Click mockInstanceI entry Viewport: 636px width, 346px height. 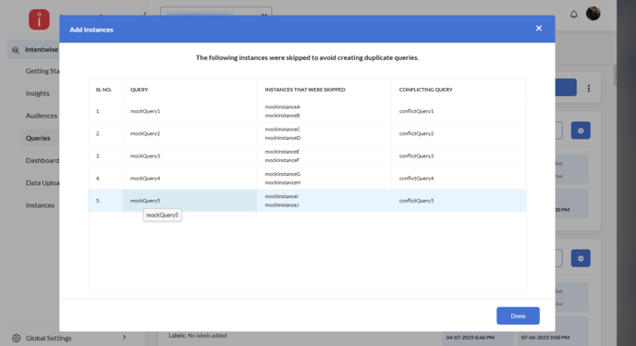[281, 196]
